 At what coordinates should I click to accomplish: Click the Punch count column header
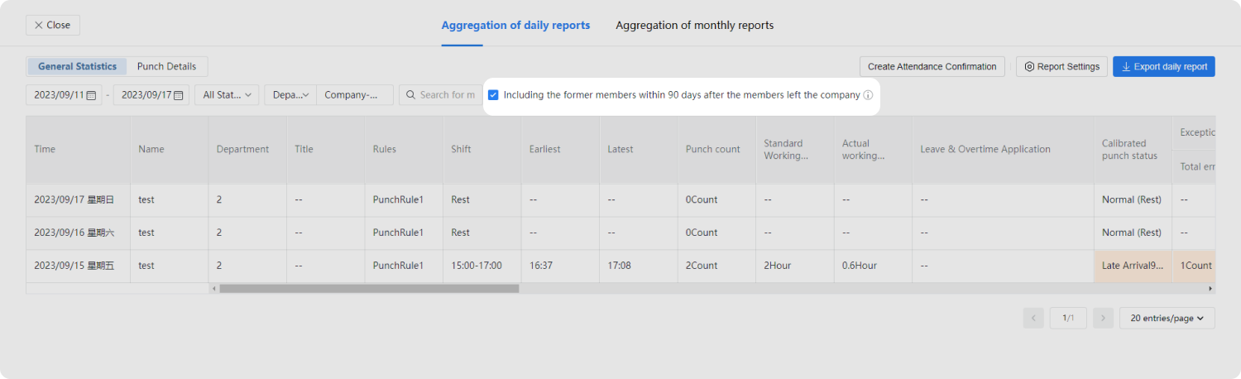(x=716, y=150)
